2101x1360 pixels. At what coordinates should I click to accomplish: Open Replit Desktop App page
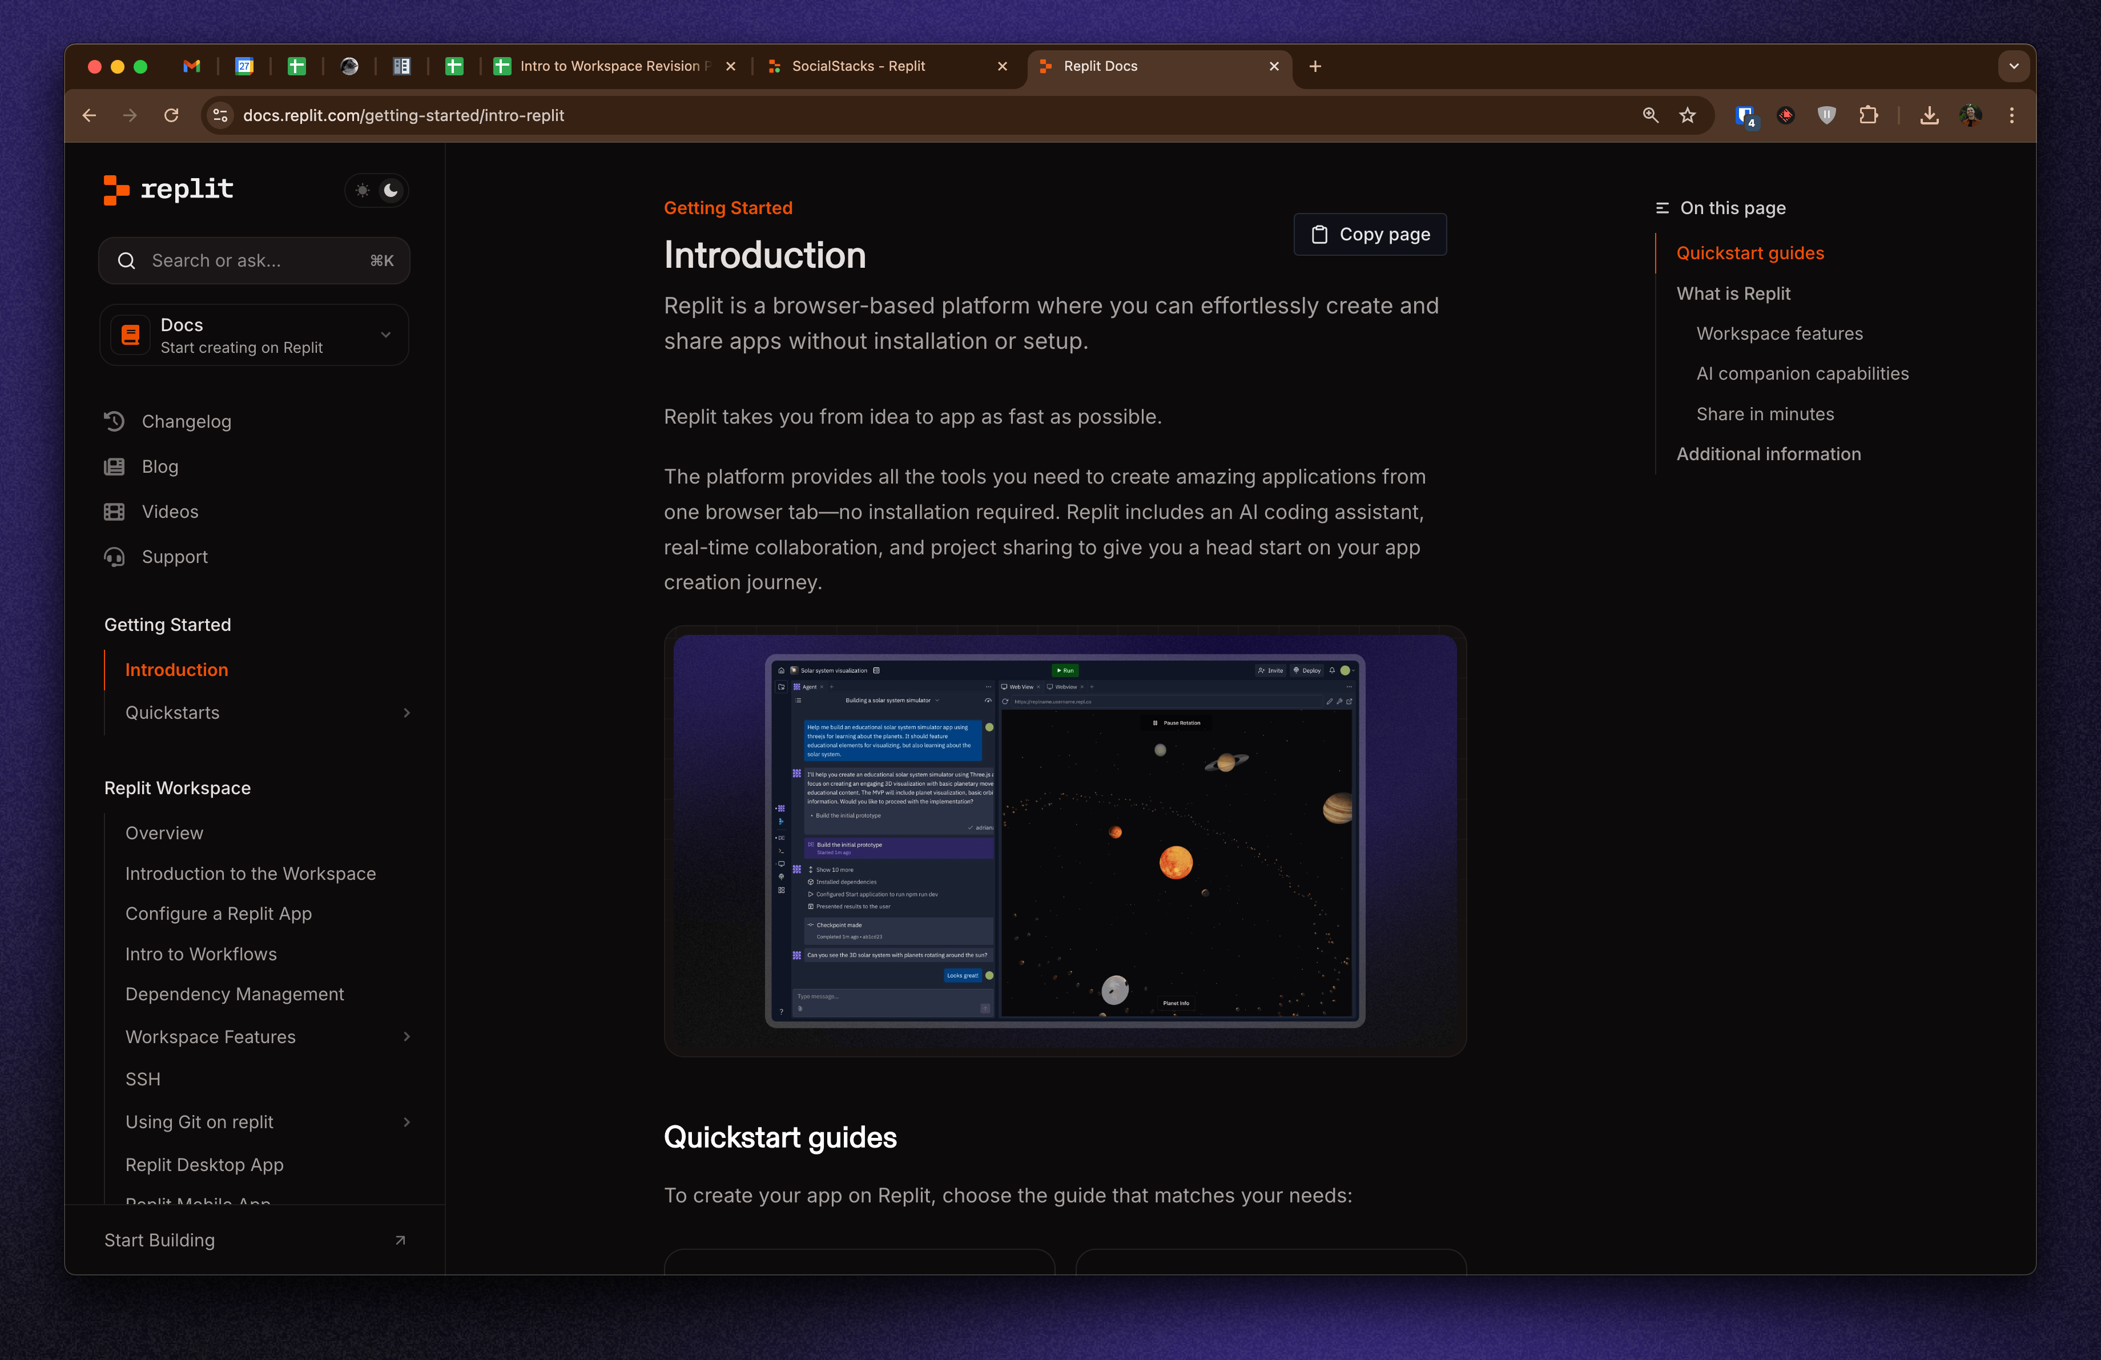(205, 1165)
